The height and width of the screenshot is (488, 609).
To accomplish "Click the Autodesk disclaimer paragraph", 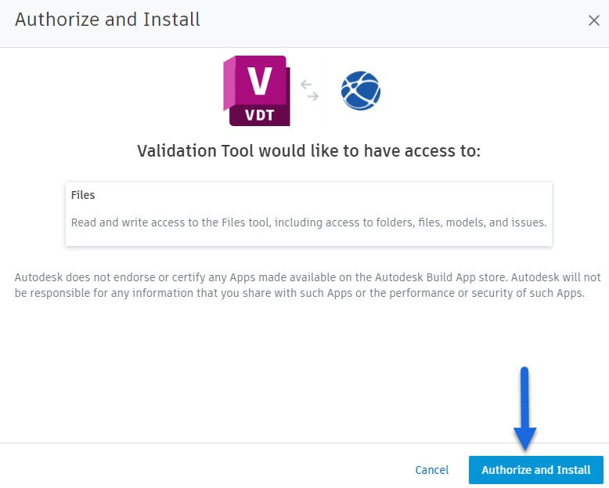I will (308, 285).
